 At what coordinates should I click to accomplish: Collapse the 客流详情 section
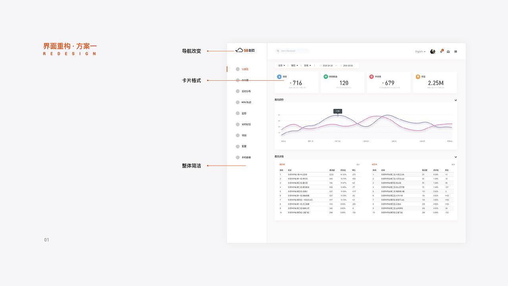point(456,157)
